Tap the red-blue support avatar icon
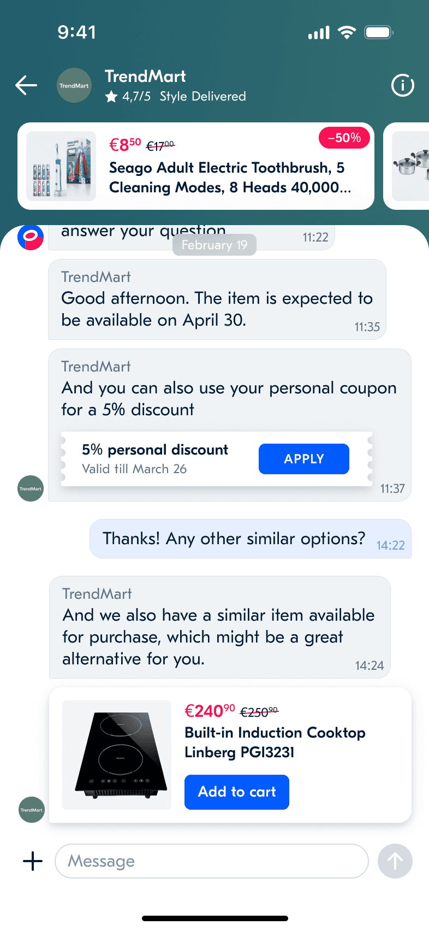This screenshot has height=931, width=429. pos(31,238)
